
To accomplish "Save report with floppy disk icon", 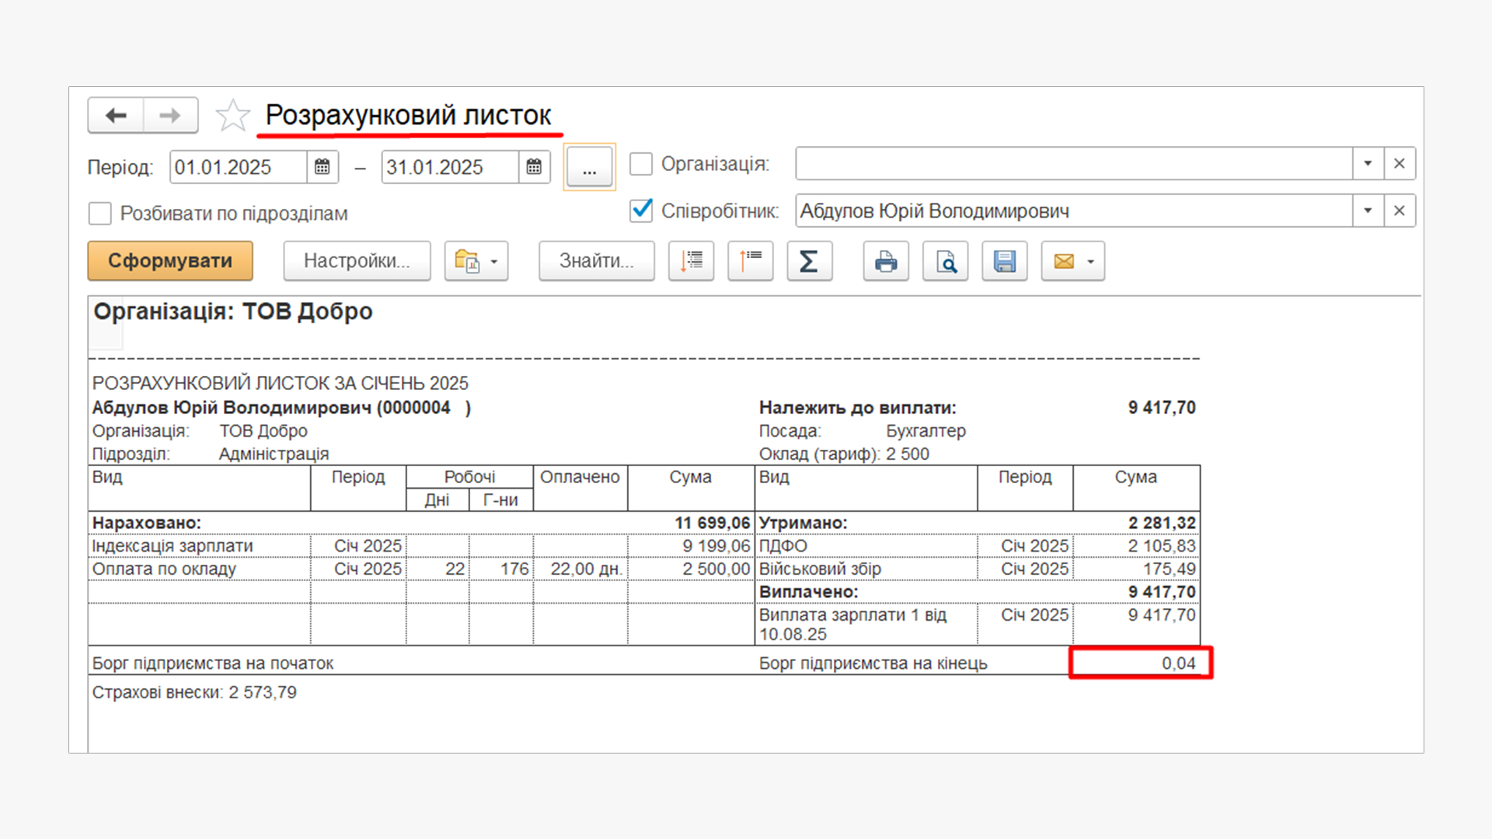I will click(x=1004, y=261).
